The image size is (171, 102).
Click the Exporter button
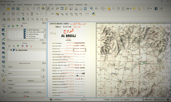point(26,92)
